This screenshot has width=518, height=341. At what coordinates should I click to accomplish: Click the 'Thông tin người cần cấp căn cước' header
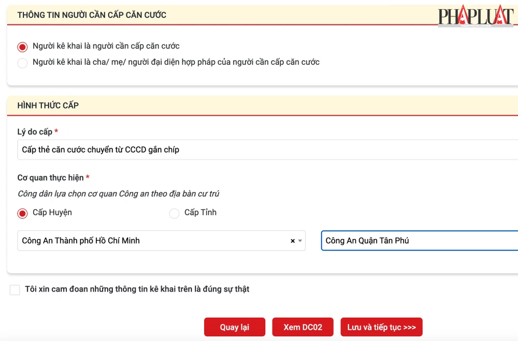pyautogui.click(x=92, y=15)
